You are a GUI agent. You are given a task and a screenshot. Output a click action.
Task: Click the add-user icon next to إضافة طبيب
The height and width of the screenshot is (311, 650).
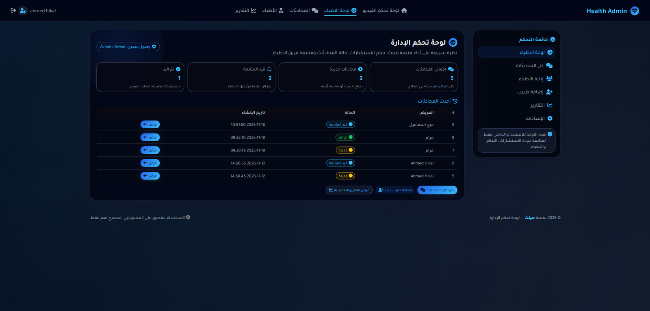click(549, 92)
